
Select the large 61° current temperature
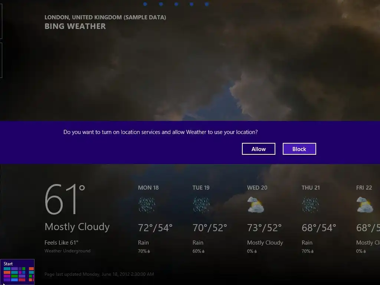point(65,199)
